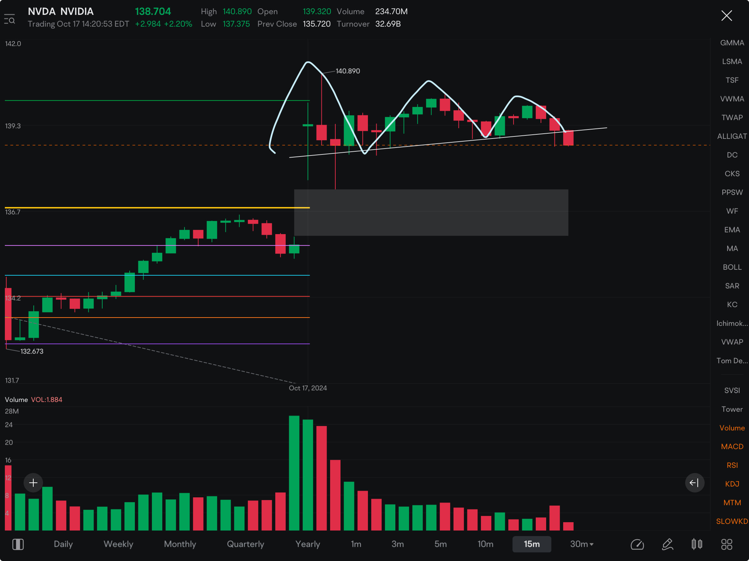The width and height of the screenshot is (749, 561).
Task: Enable the SAR indicator
Action: coord(732,286)
